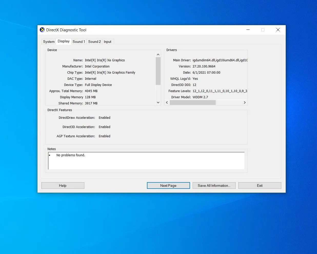
Task: Click Save All Information button
Action: [x=214, y=185]
